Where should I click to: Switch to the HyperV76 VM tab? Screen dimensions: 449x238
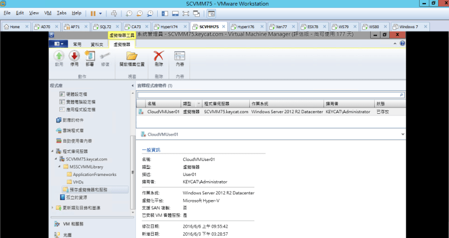tap(245, 26)
